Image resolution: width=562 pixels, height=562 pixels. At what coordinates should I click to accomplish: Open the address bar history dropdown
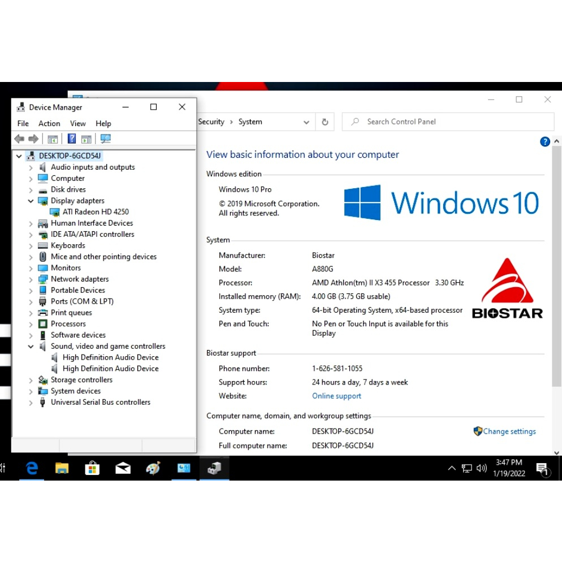pos(306,122)
